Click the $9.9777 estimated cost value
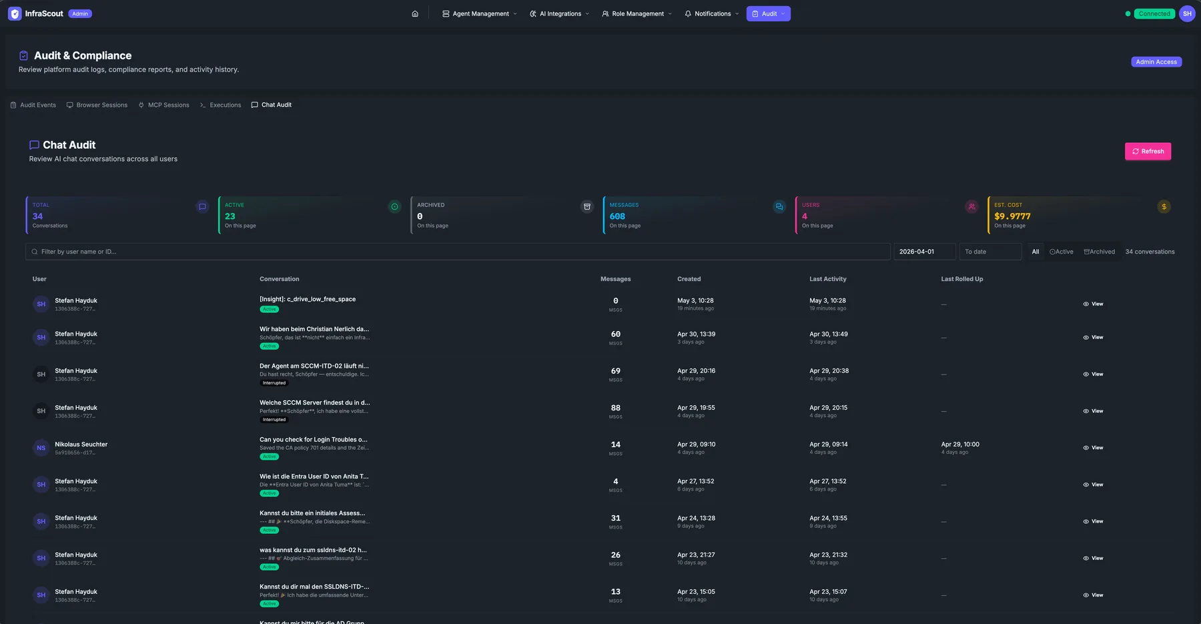Image resolution: width=1201 pixels, height=624 pixels. (1012, 216)
